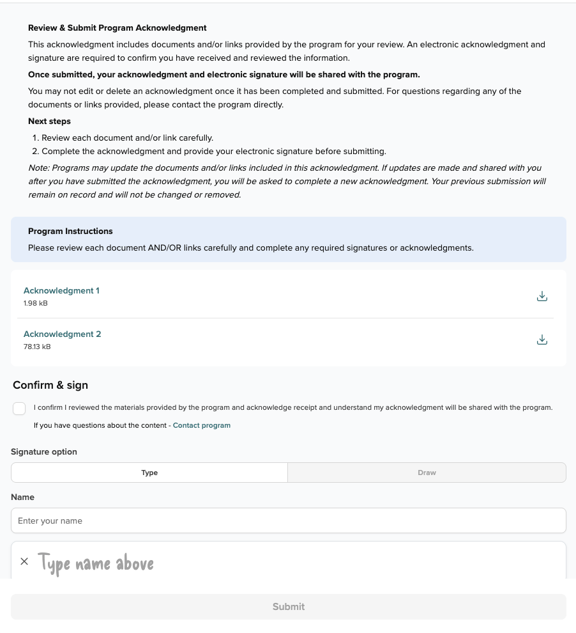Clear the typed signature preview
The height and width of the screenshot is (633, 576).
[24, 561]
